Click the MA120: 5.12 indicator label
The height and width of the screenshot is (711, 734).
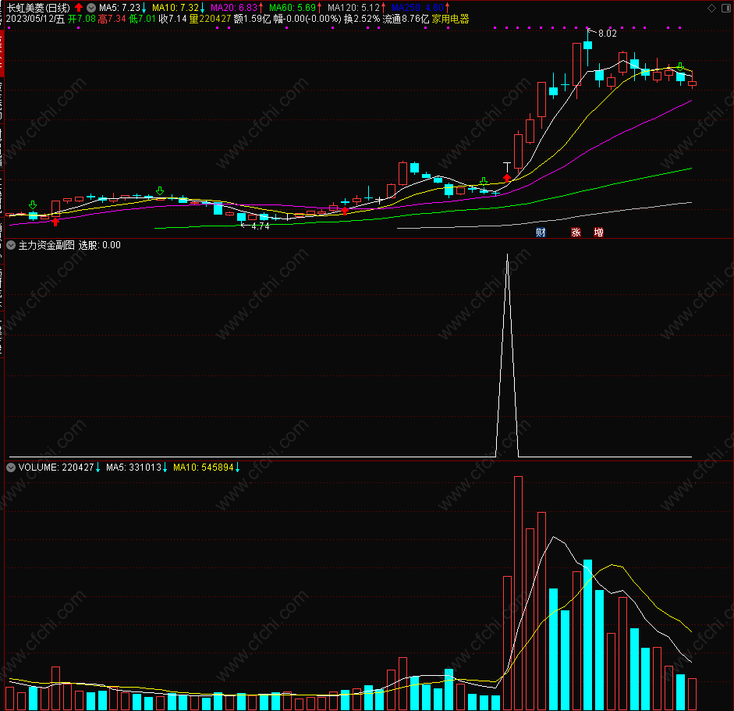(353, 8)
